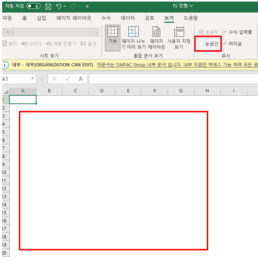This screenshot has height=263, width=258.
Task: Click the Enter checkmark formula icon
Action: coord(68,79)
